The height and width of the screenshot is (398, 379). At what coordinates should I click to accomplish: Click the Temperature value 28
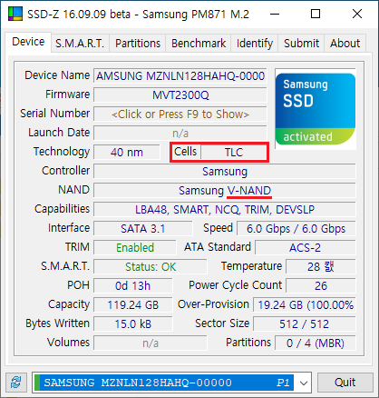(x=321, y=267)
